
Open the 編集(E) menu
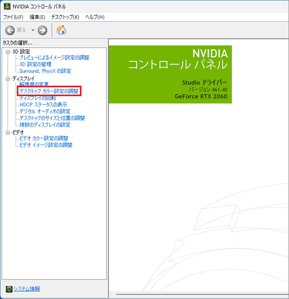tap(37, 17)
